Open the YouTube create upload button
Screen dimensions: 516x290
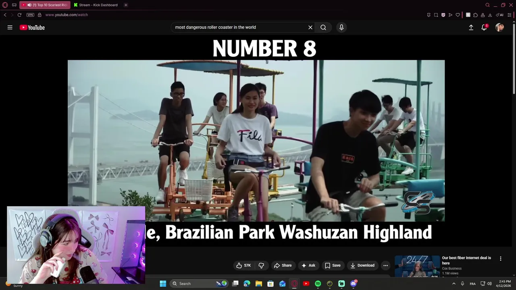click(471, 27)
